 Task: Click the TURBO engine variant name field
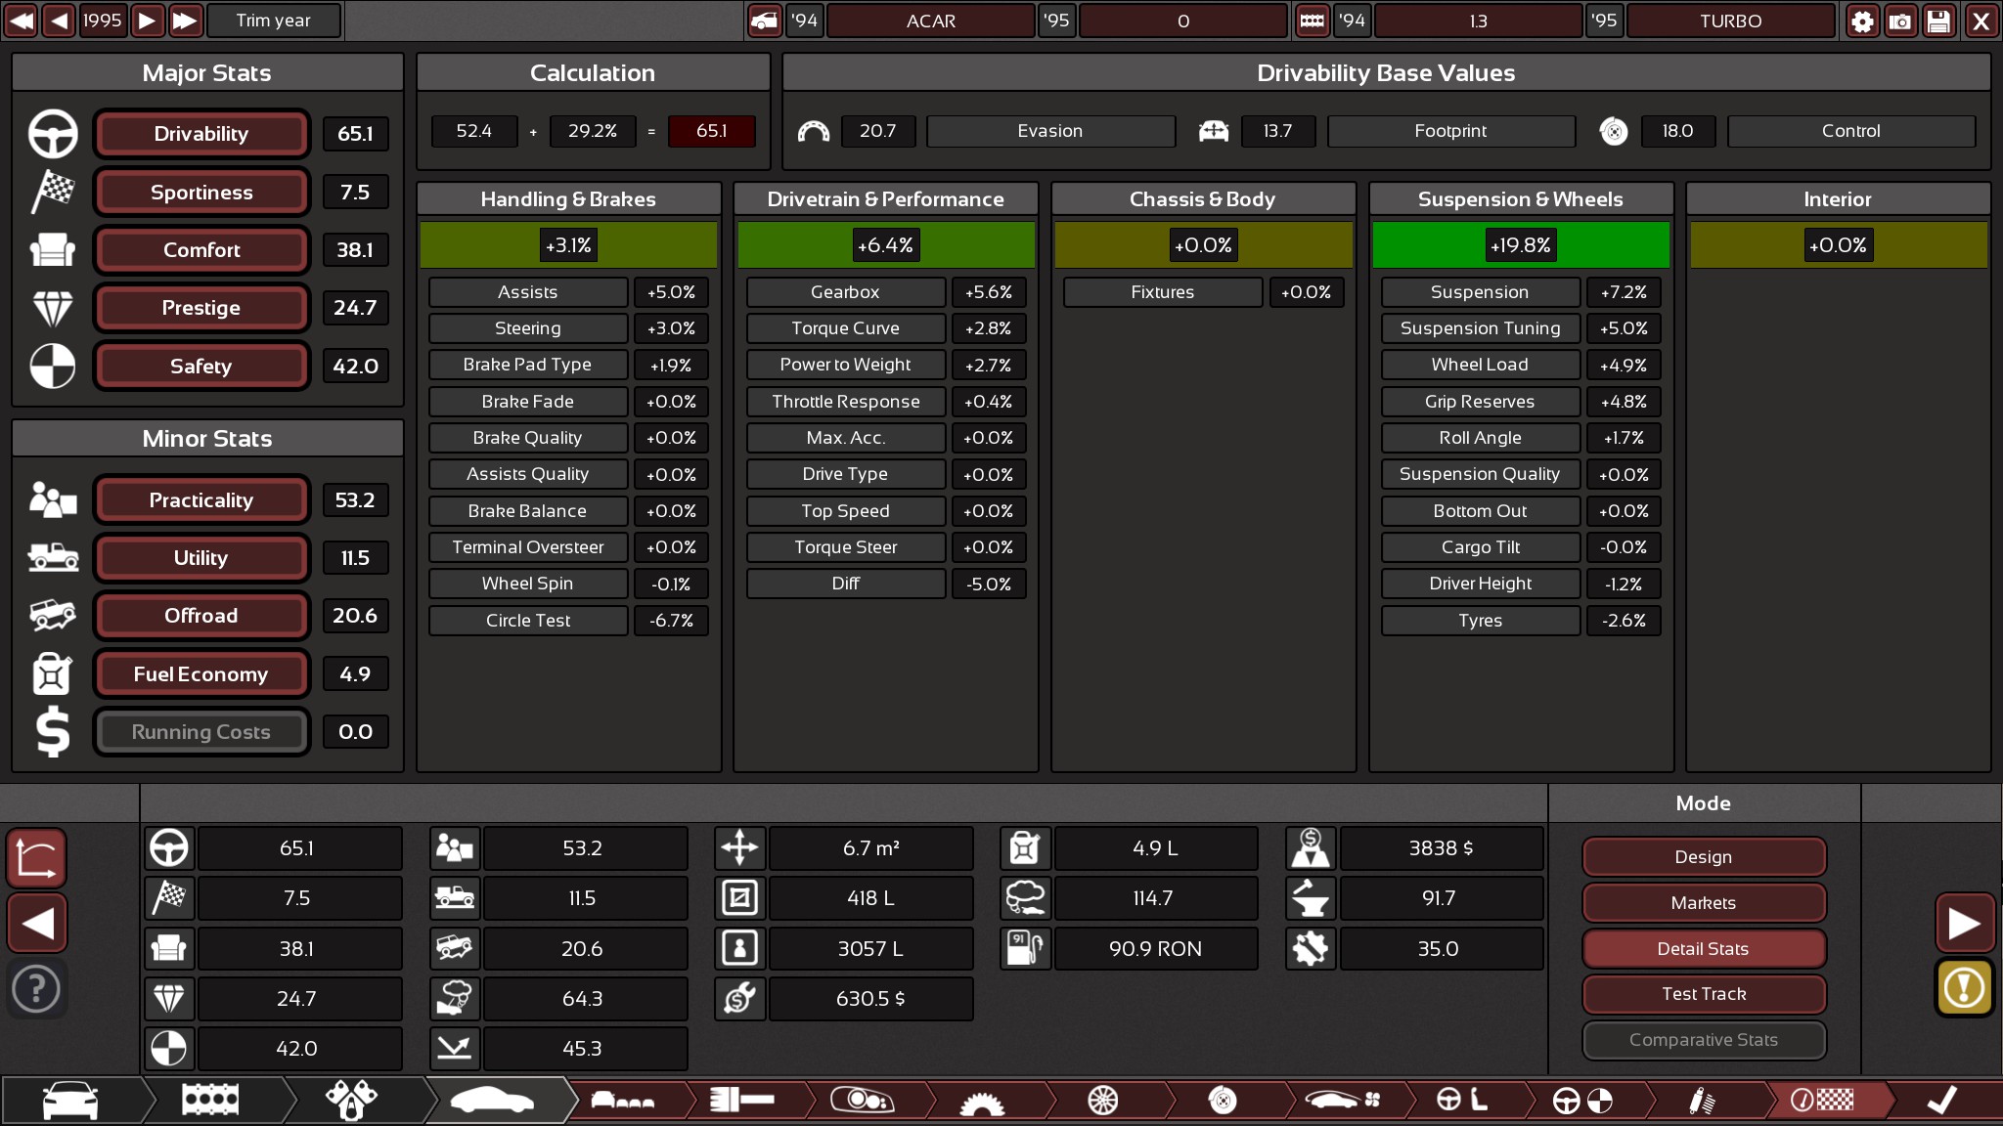coord(1730,21)
